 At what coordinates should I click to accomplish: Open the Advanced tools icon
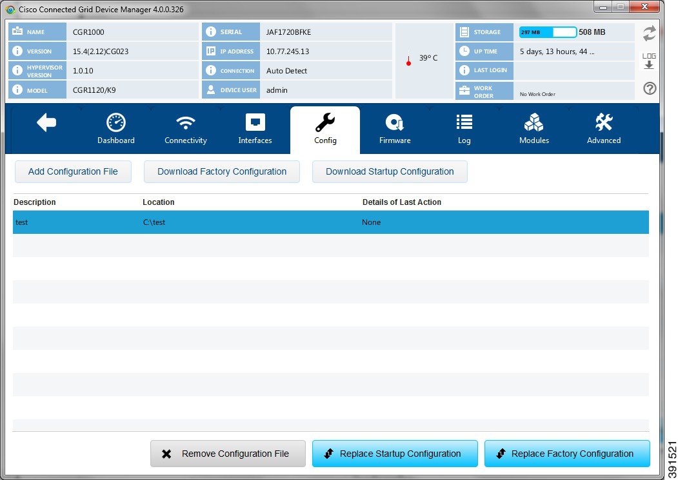(x=604, y=122)
